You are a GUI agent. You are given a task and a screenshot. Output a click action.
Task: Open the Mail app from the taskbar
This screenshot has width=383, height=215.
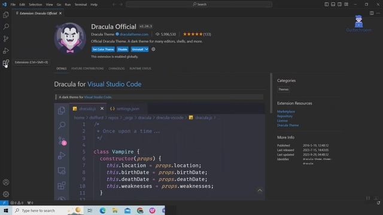point(127,210)
